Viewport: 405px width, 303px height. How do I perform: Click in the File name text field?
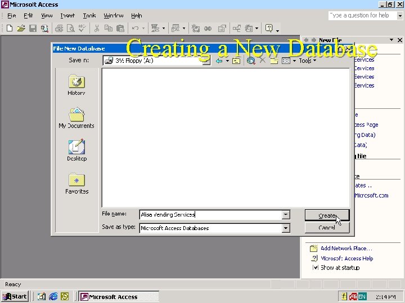210,214
